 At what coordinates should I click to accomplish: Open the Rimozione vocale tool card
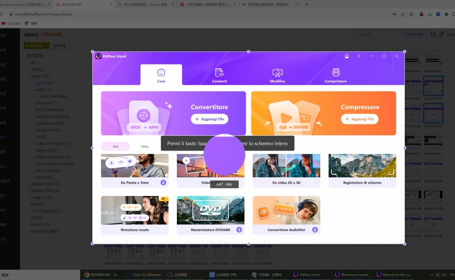click(135, 215)
